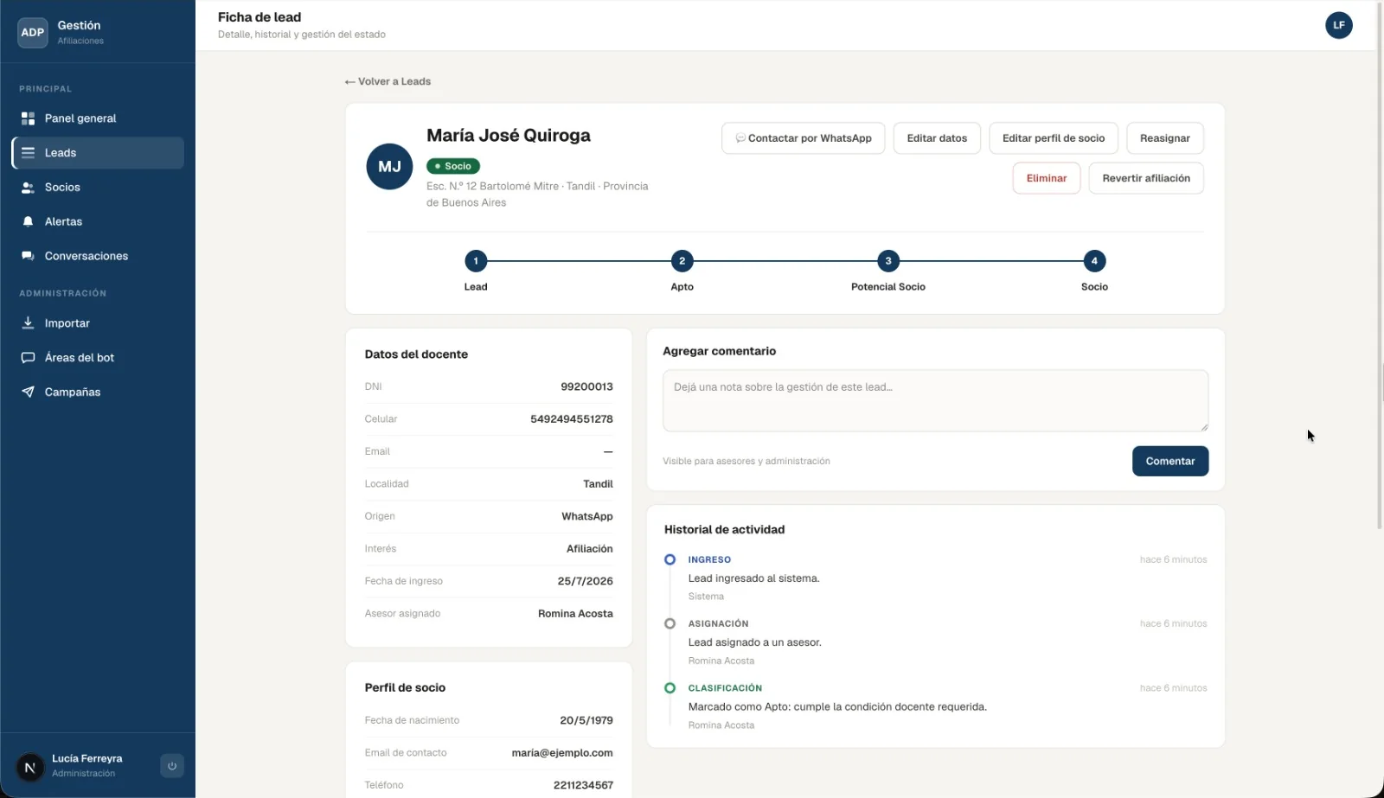Select stage 3 Potencial Socio marker
This screenshot has width=1384, height=798.
pyautogui.click(x=888, y=261)
